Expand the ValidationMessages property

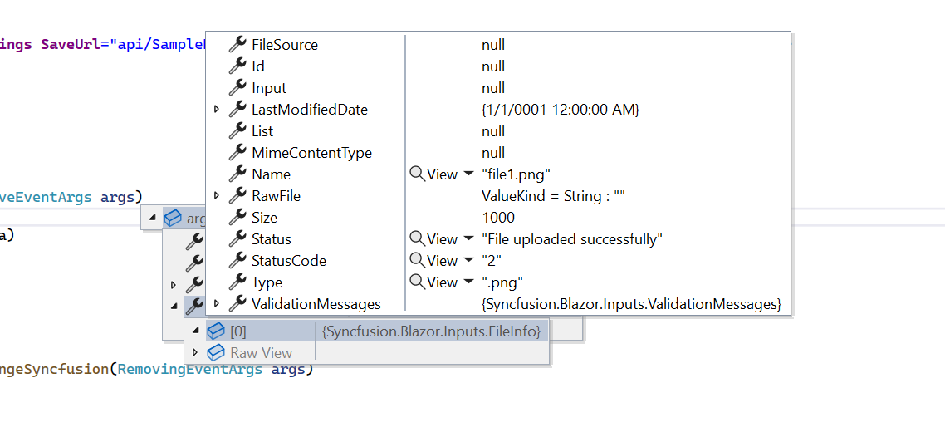(x=217, y=304)
